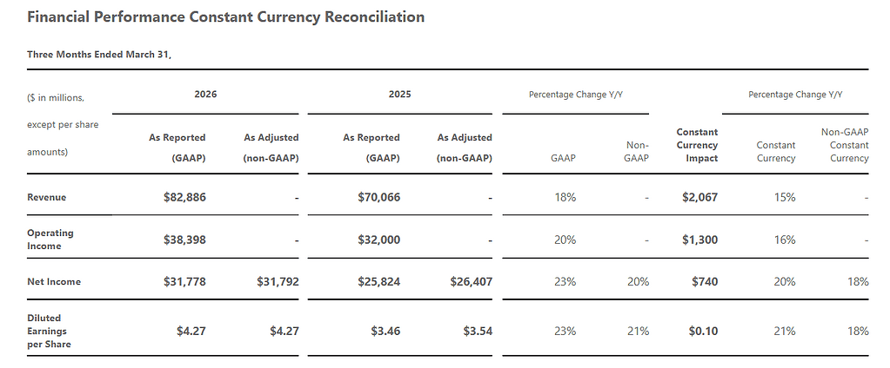
Task: Select the $32,000 operating income cell
Action: click(x=378, y=240)
